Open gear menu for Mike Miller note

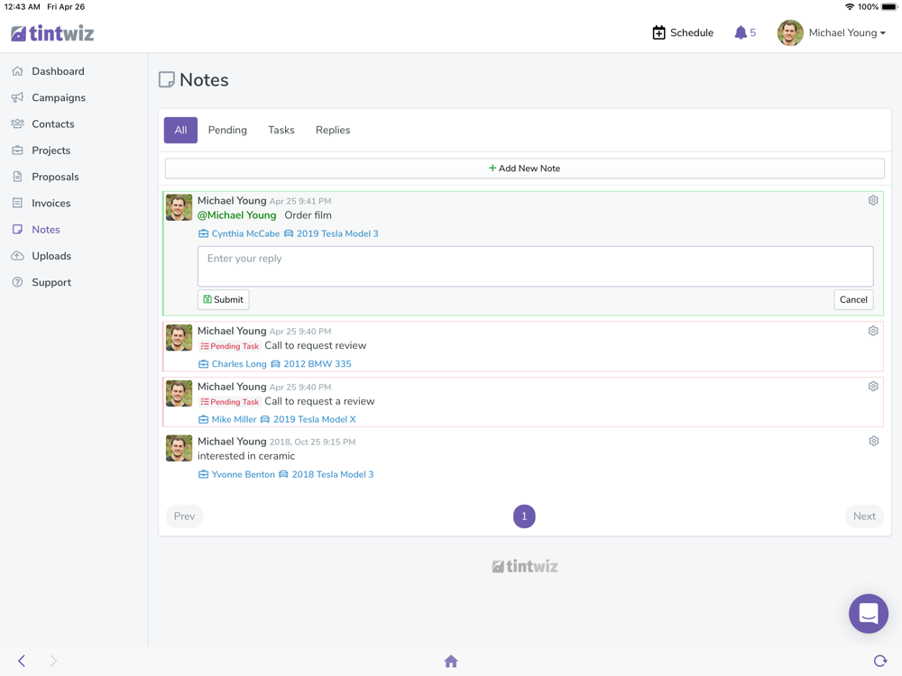tap(872, 386)
